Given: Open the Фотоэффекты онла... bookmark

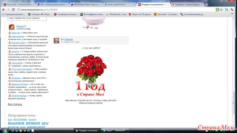Looking at the screenshot, I should pyautogui.click(x=92, y=14).
